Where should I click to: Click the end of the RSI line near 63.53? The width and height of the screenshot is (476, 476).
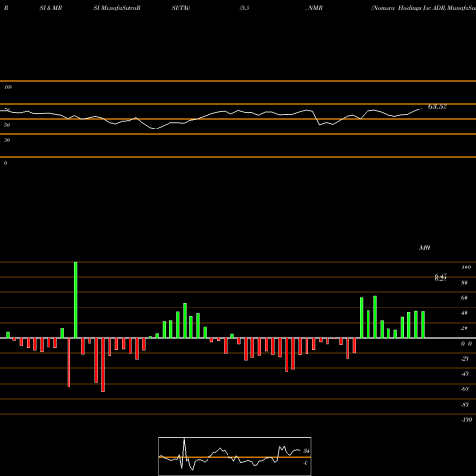(422, 109)
